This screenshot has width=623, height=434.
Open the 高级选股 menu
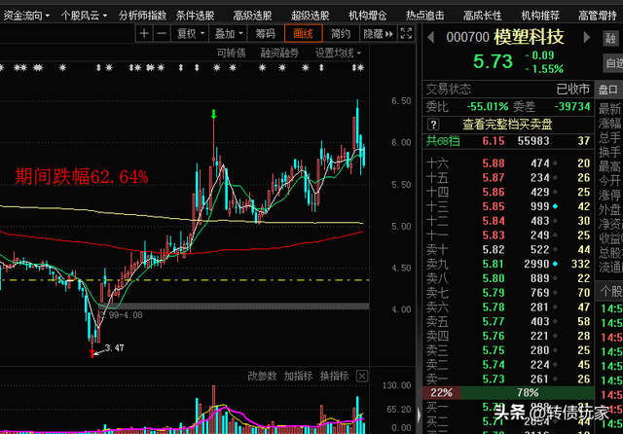click(x=253, y=16)
